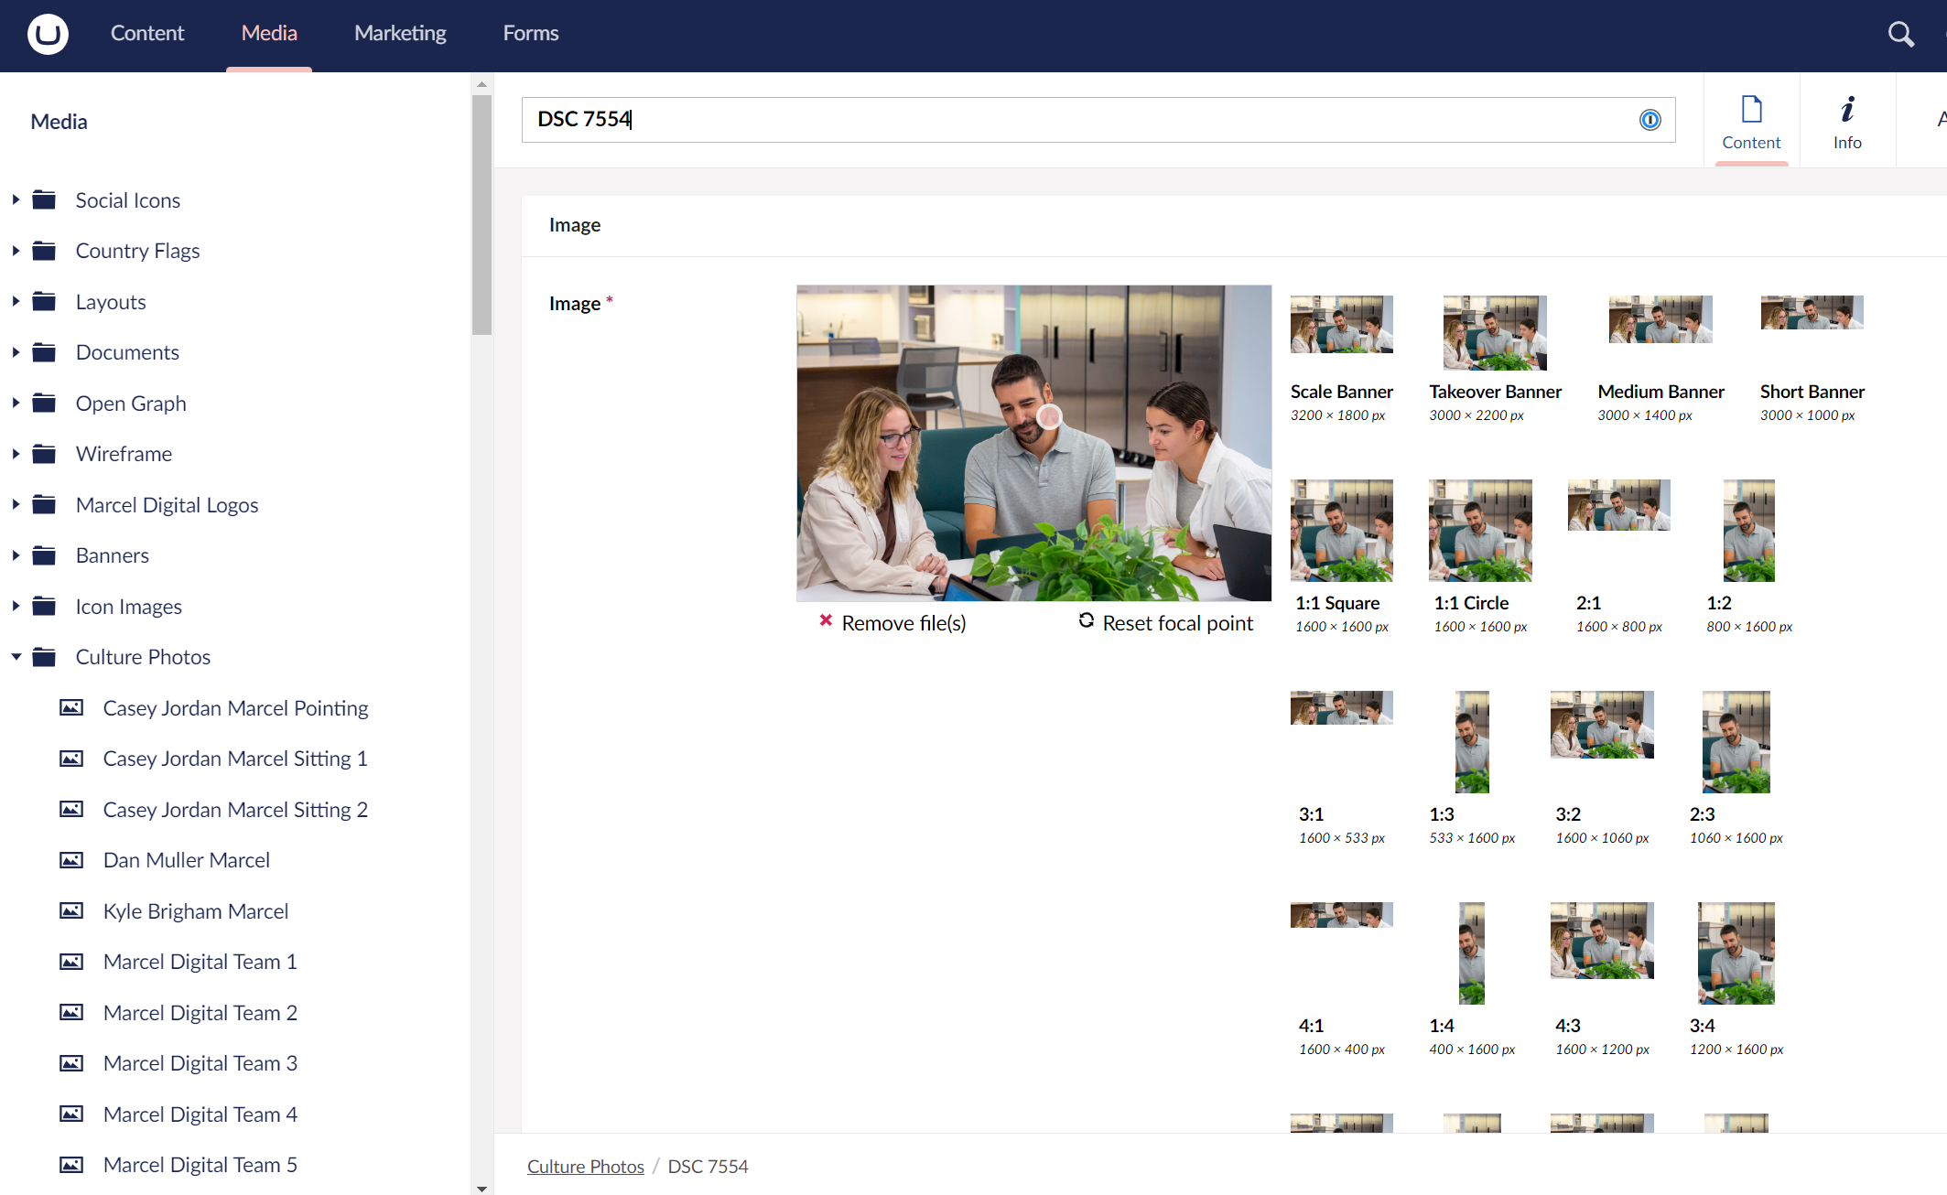Collapse the Culture Photos folder

[x=16, y=657]
